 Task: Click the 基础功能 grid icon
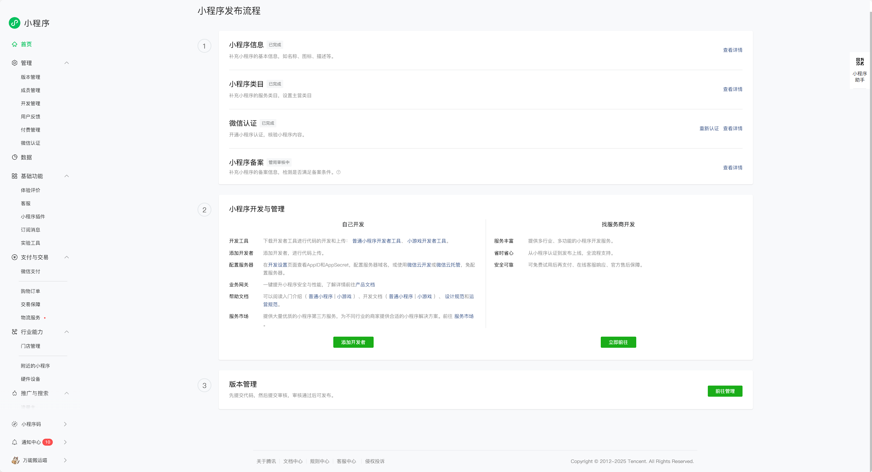point(15,176)
